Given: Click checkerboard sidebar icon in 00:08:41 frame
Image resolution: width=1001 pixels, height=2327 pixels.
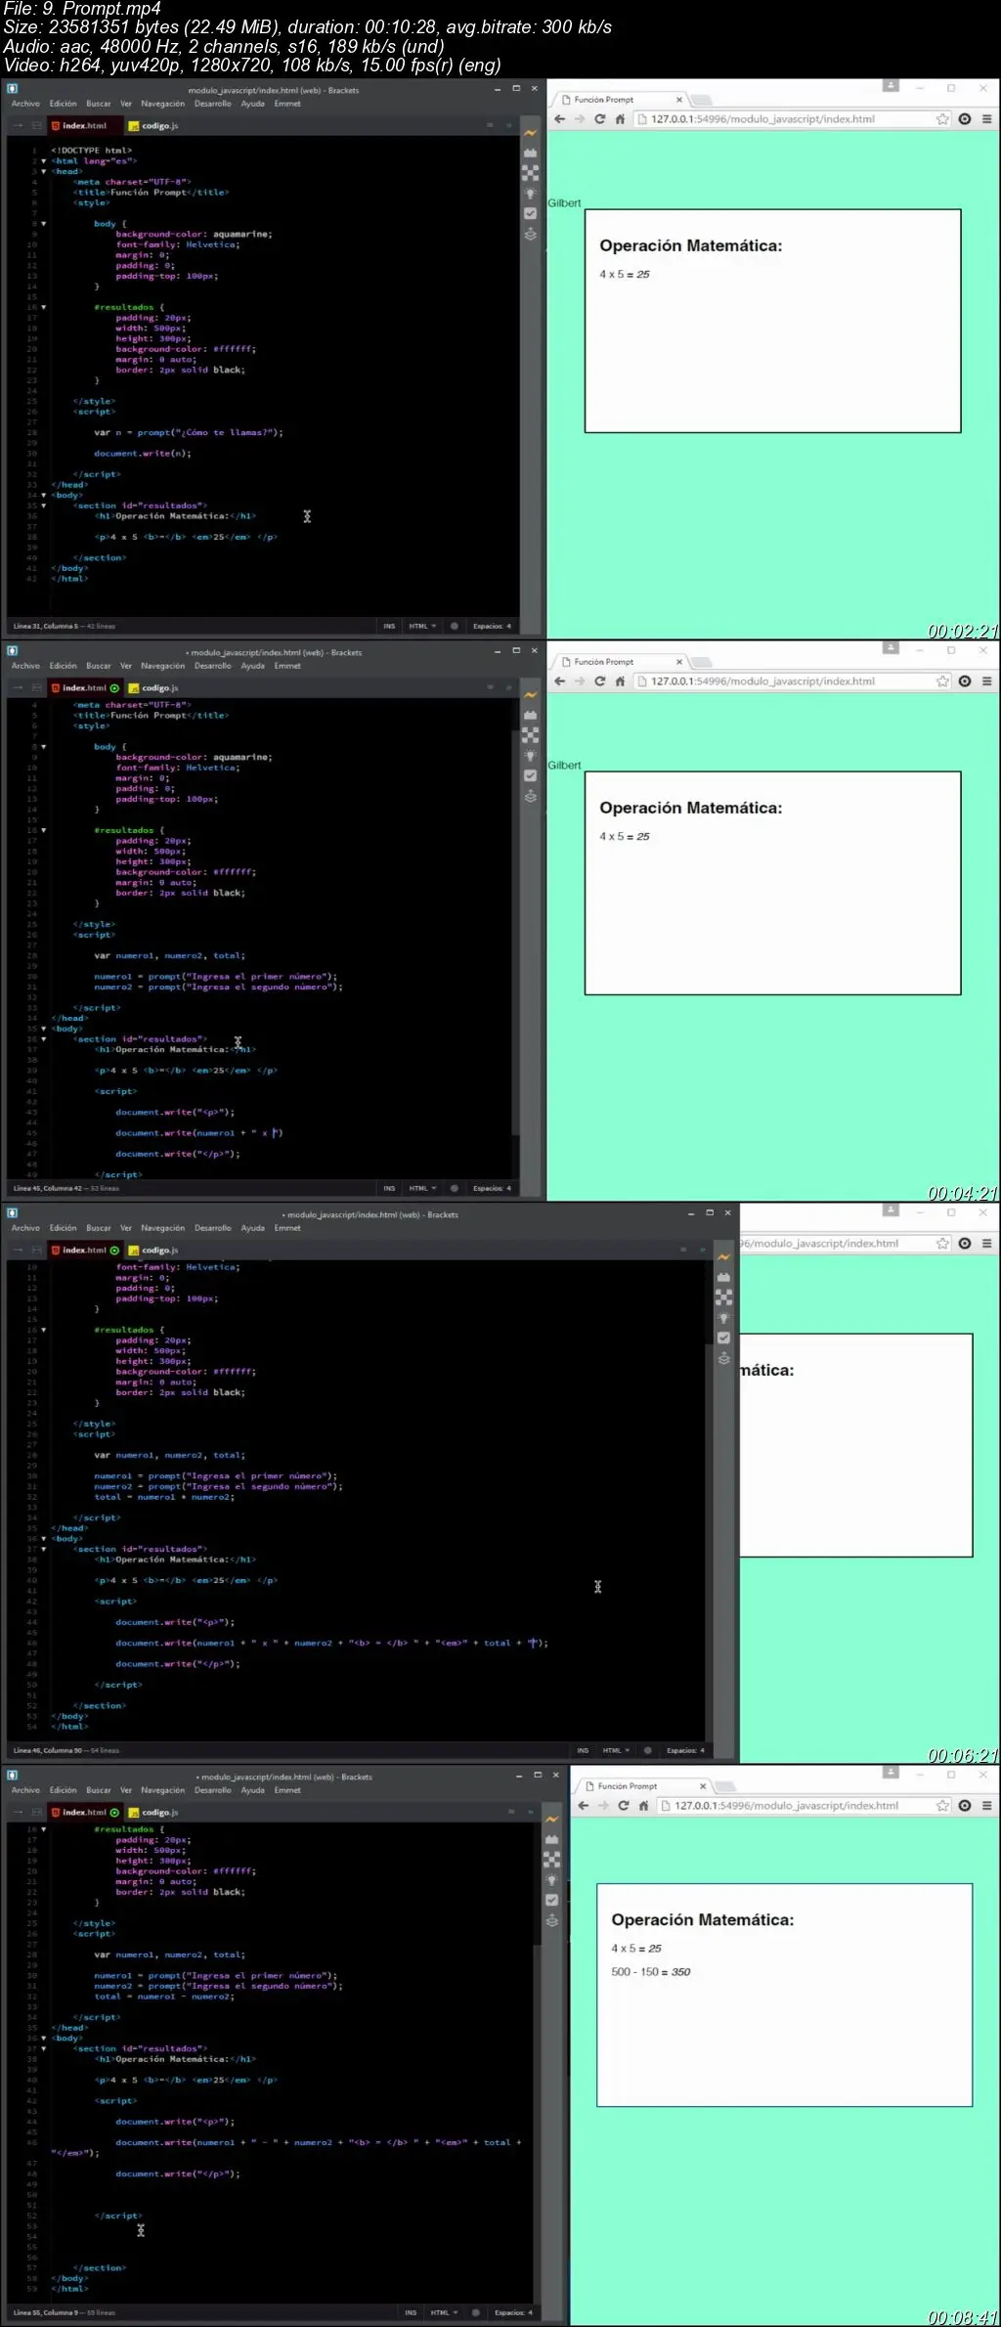Looking at the screenshot, I should click(x=552, y=1860).
